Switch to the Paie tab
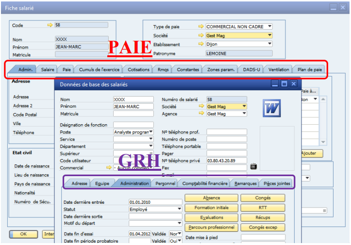Viewport: 351px width, 245px height. pos(67,69)
